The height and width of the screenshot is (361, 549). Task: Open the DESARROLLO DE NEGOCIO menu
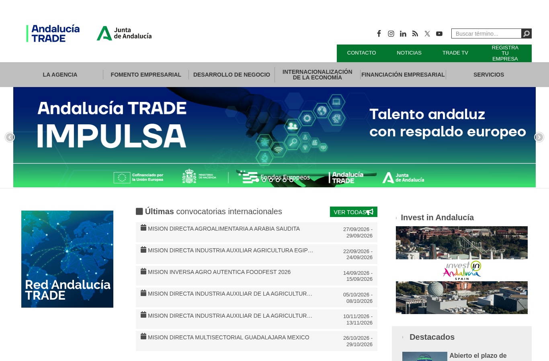pyautogui.click(x=231, y=75)
